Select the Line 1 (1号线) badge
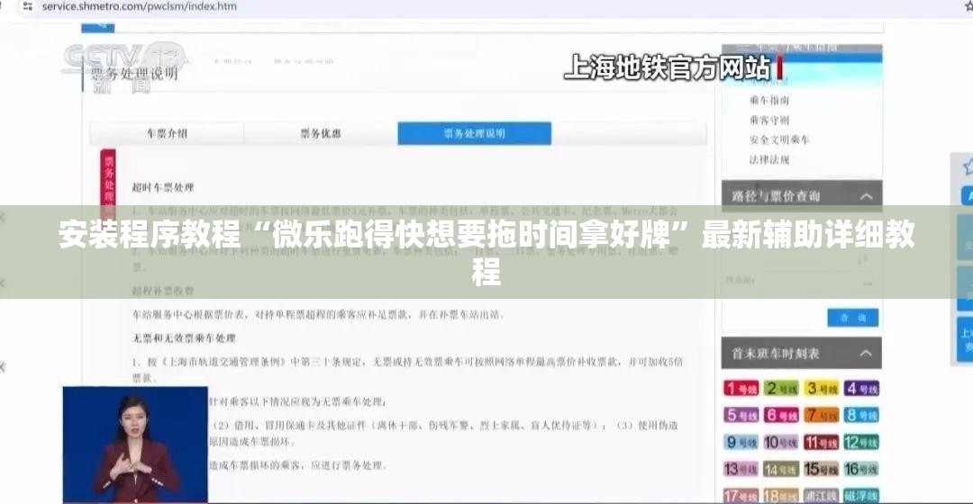Image resolution: width=973 pixels, height=504 pixels. tap(741, 389)
